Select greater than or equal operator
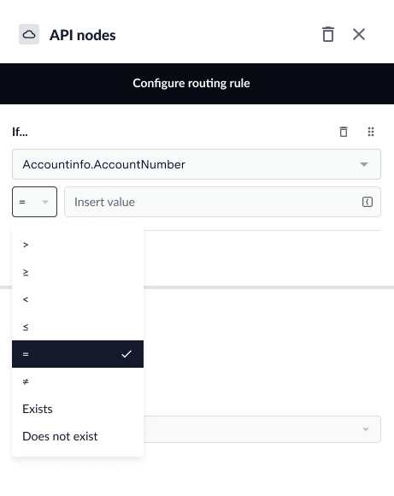 click(78, 272)
